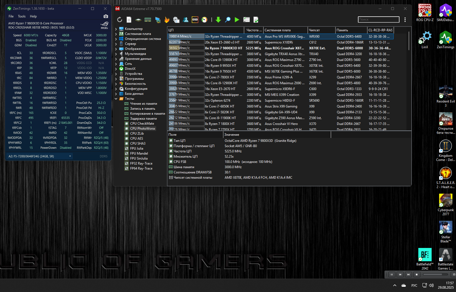Expand the Хранение данных tree node
The width and height of the screenshot is (456, 292).
pyautogui.click(x=116, y=59)
